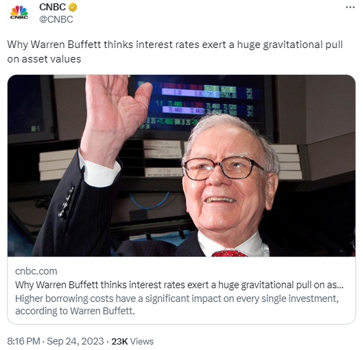
Task: Click the Sep 24, 2023 date
Action: [75, 342]
